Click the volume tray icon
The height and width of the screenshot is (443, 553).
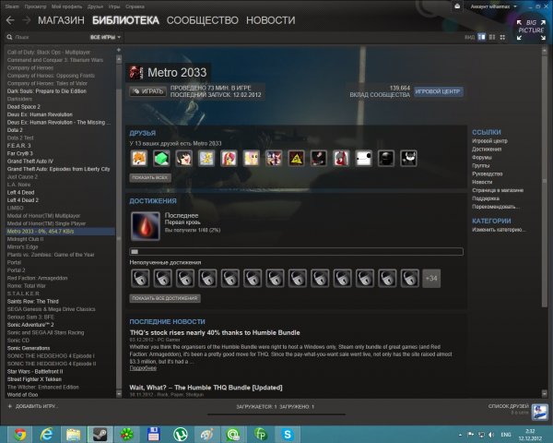coord(491,435)
